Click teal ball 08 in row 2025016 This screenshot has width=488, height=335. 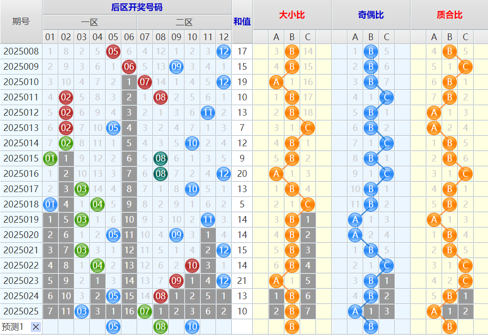tap(161, 173)
